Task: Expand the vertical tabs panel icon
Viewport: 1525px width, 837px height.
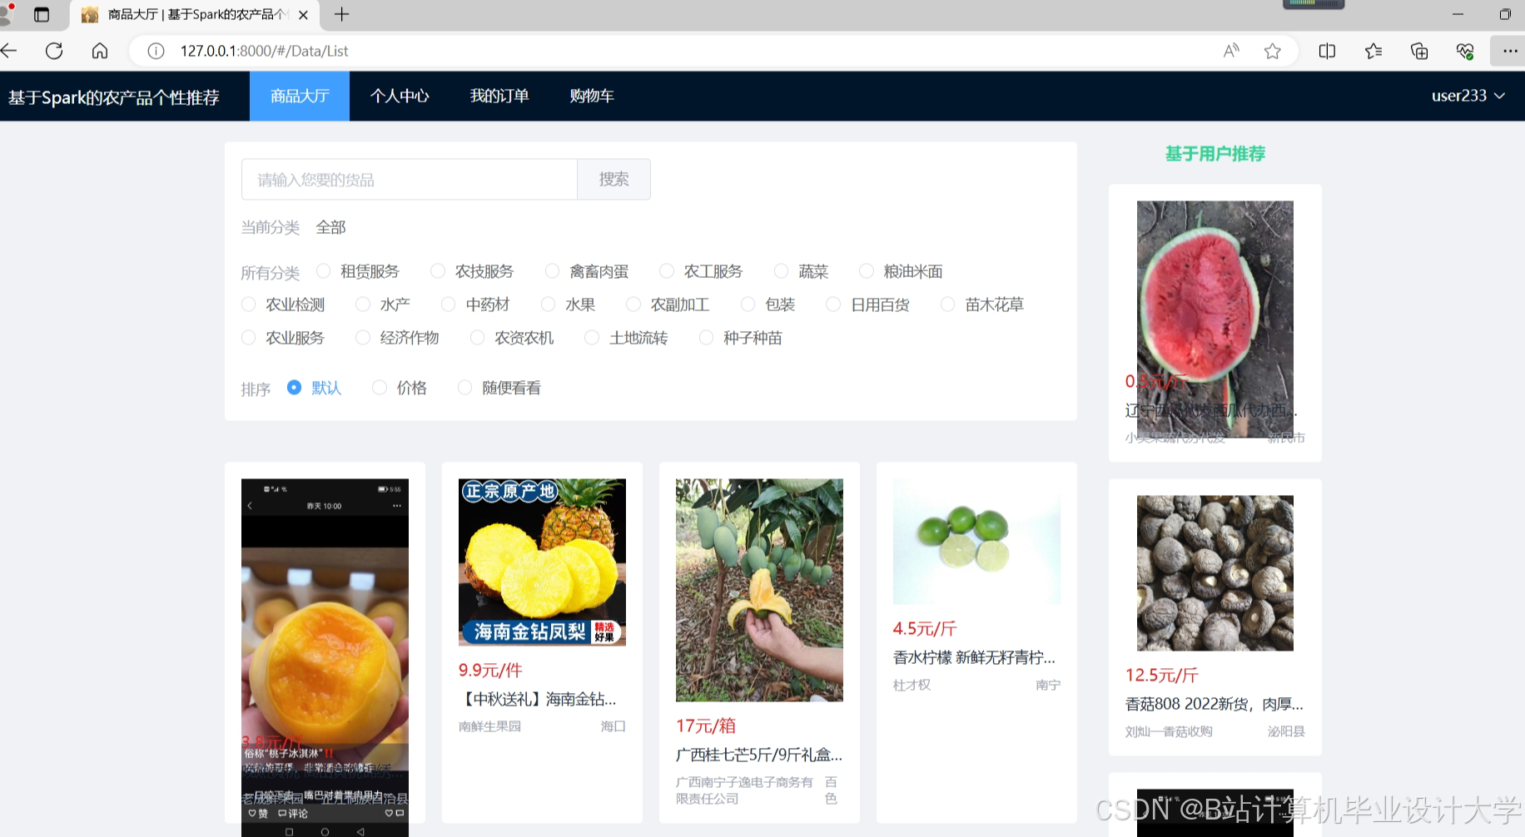Action: tap(40, 14)
